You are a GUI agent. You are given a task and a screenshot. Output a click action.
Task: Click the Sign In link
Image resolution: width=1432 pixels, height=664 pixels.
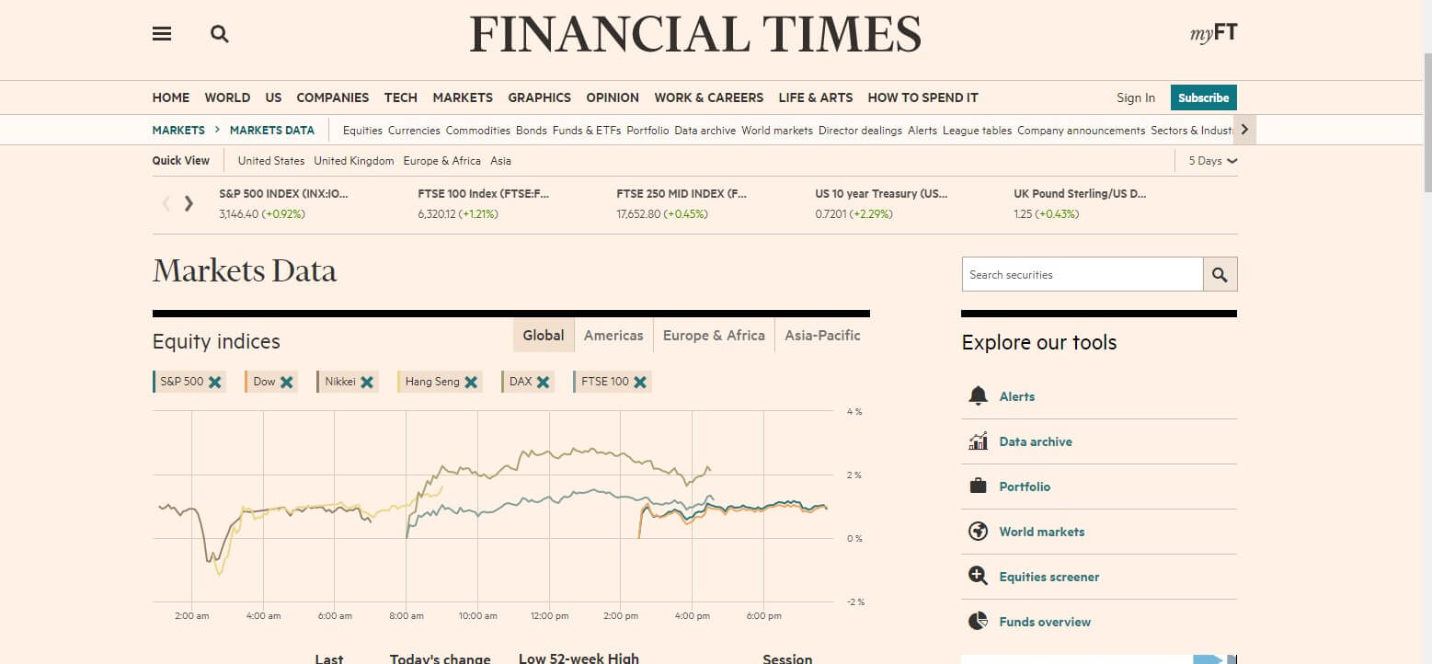tap(1136, 97)
